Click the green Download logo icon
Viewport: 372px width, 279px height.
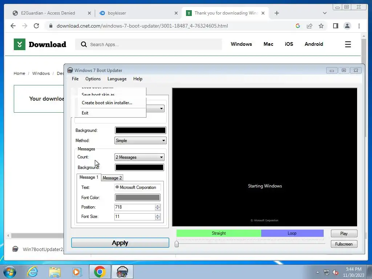tap(20, 44)
